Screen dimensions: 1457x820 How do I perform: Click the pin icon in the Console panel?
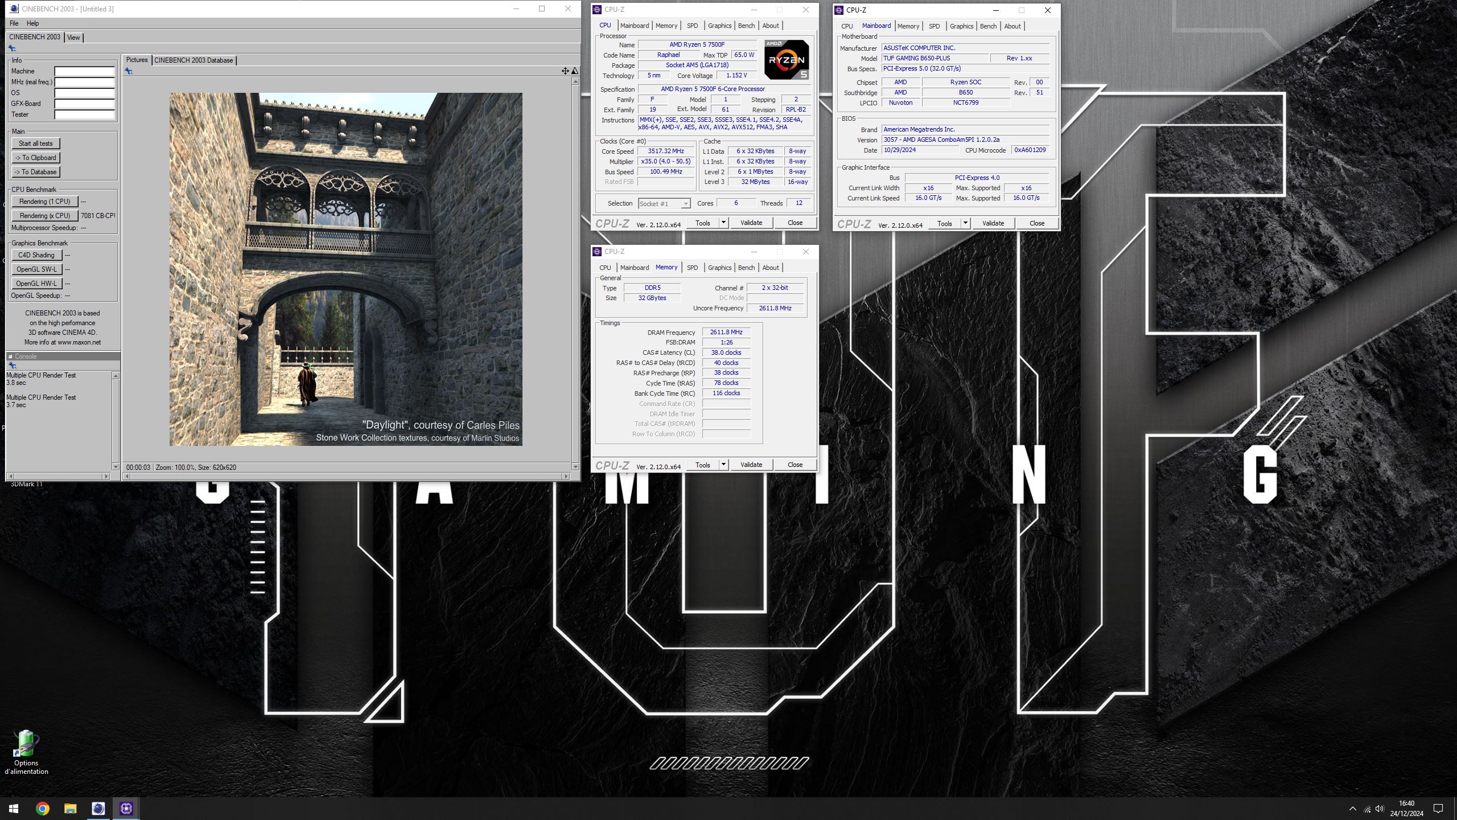(12, 366)
